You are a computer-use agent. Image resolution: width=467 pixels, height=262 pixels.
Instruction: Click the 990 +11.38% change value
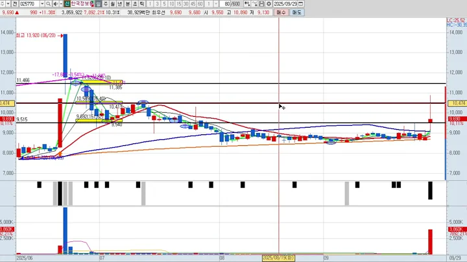(43, 12)
